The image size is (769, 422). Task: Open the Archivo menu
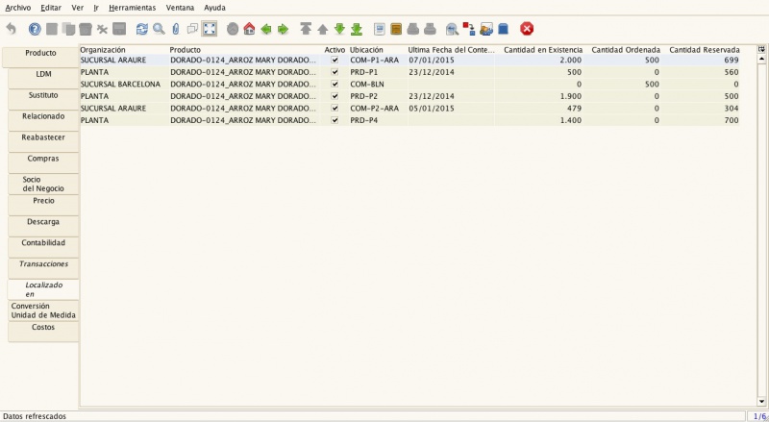click(x=17, y=7)
